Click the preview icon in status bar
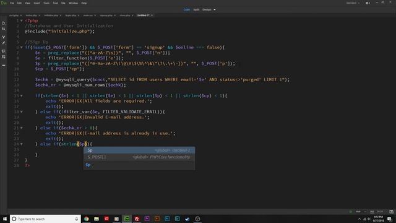This screenshot has width=396, height=223. click(391, 211)
